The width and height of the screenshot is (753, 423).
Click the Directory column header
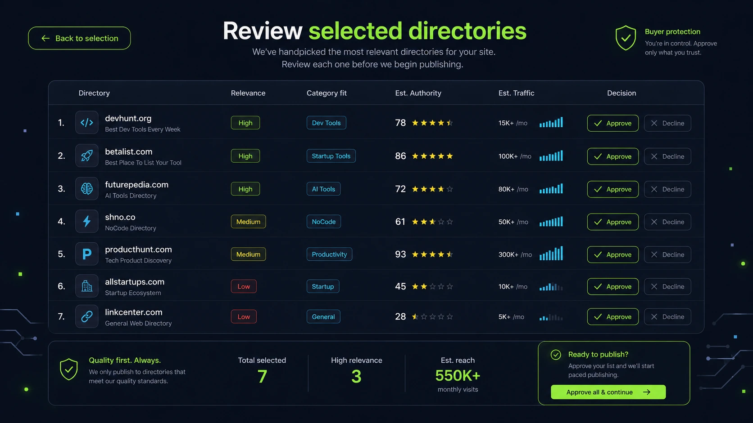click(x=94, y=93)
